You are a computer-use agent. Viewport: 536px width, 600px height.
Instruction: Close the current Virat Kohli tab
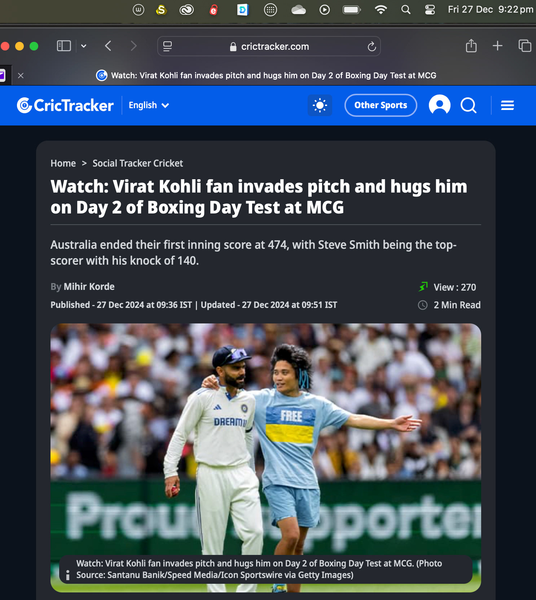(21, 76)
